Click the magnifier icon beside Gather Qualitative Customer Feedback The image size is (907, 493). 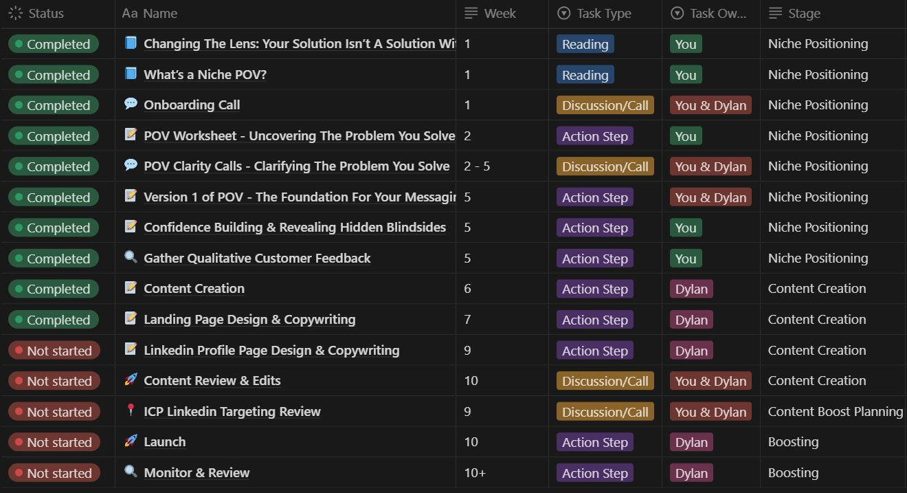point(131,257)
